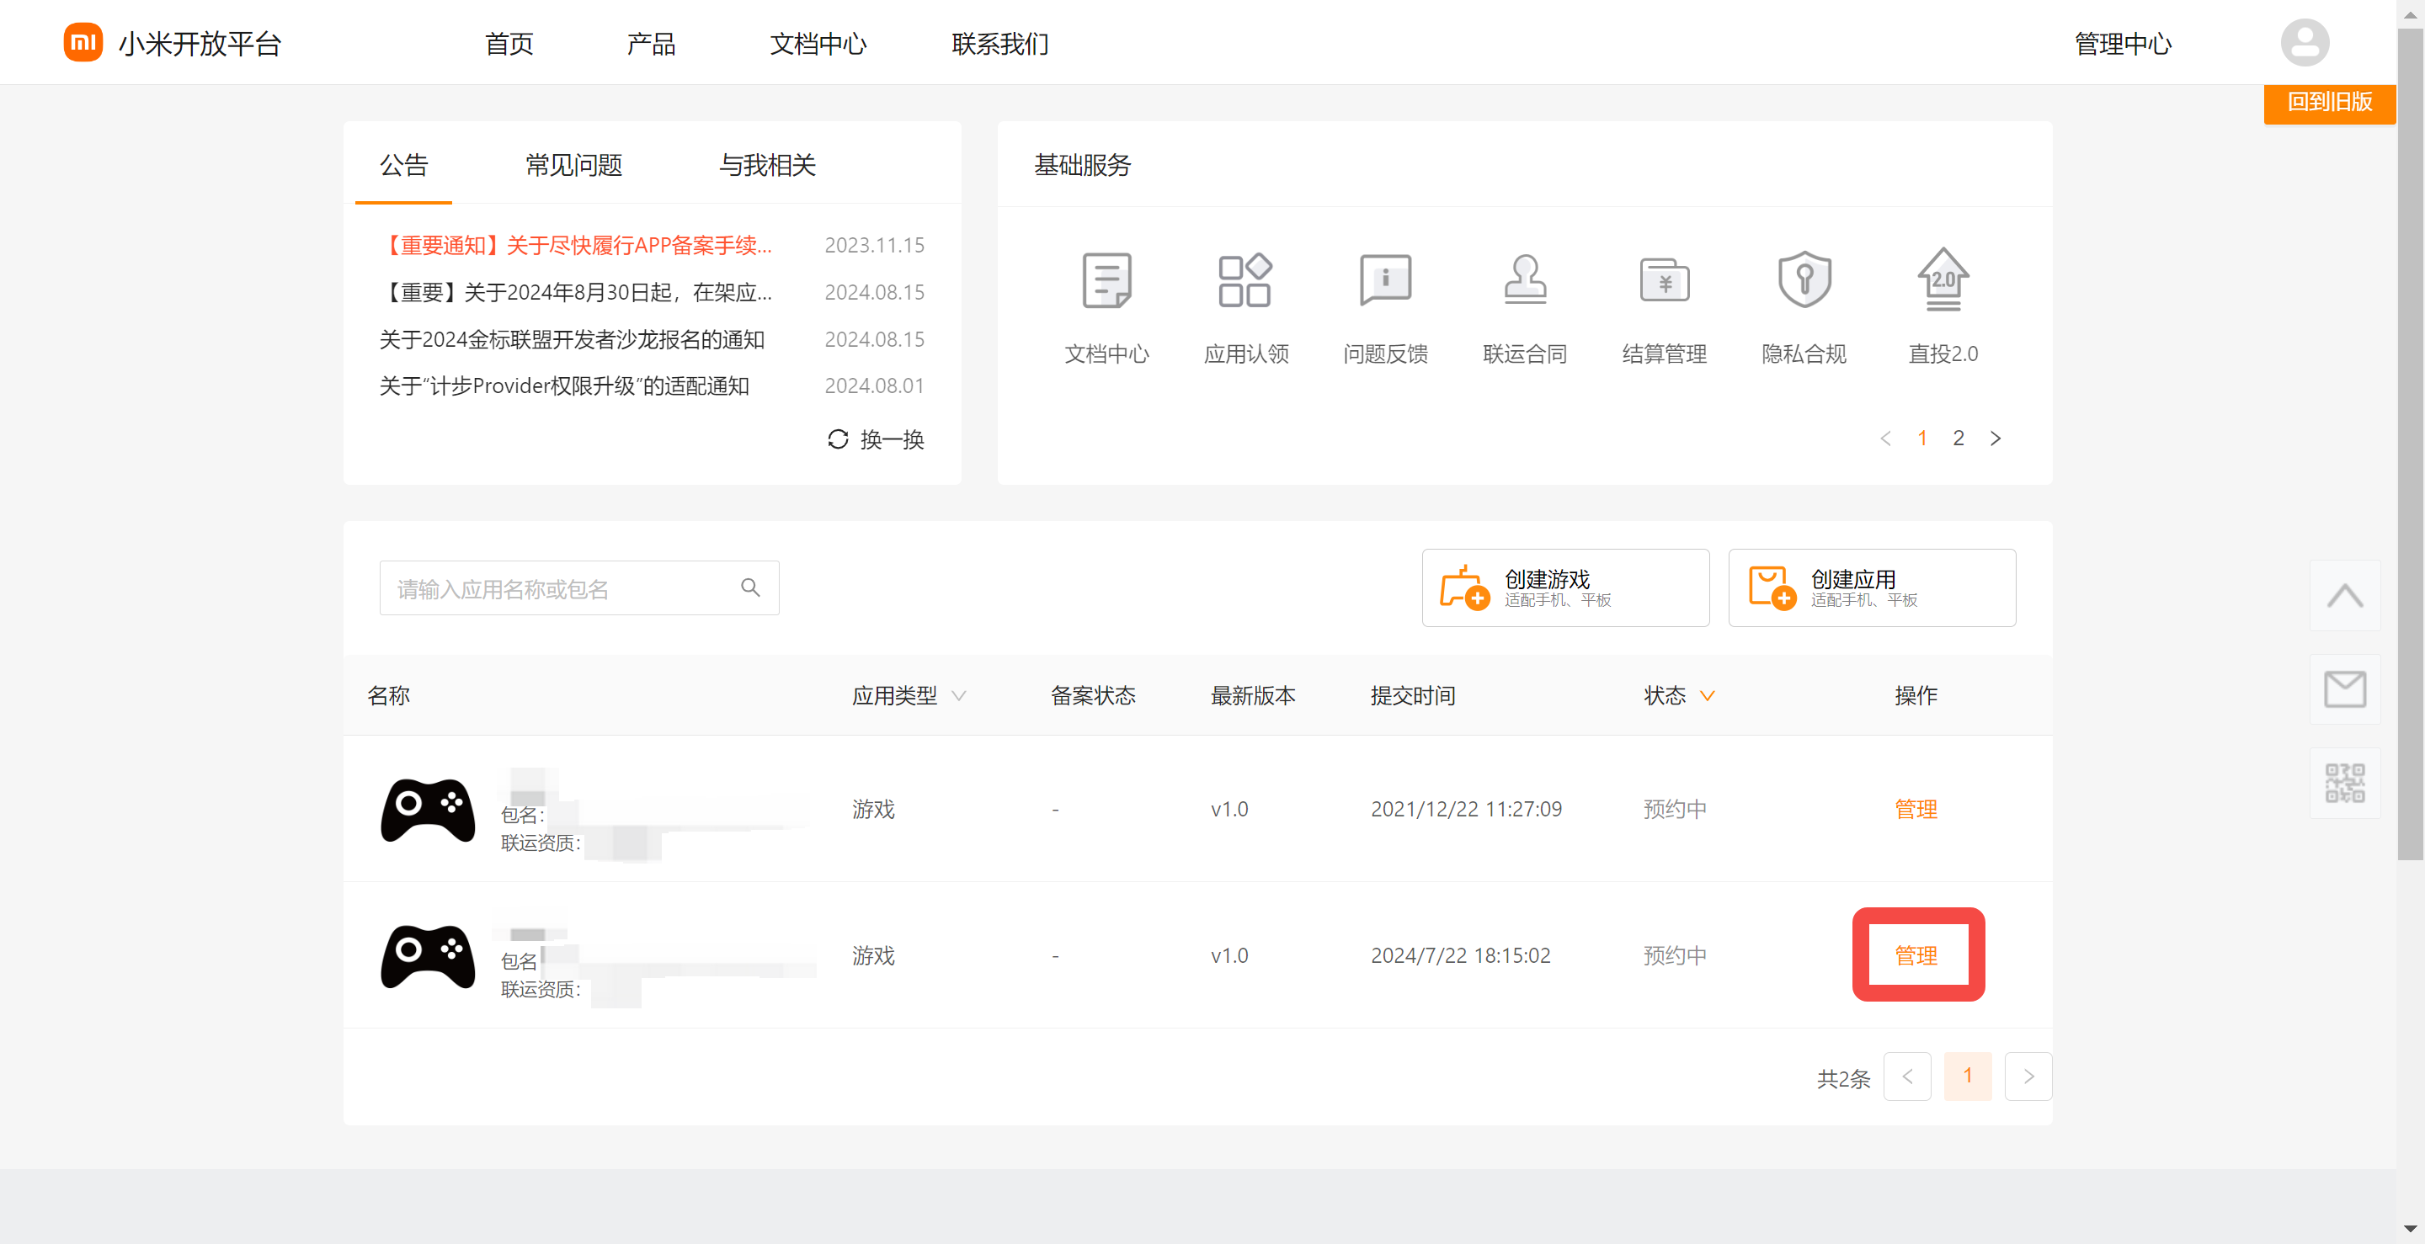2425x1244 pixels.
Task: Click the scrollbar up arrow
Action: (2410, 13)
